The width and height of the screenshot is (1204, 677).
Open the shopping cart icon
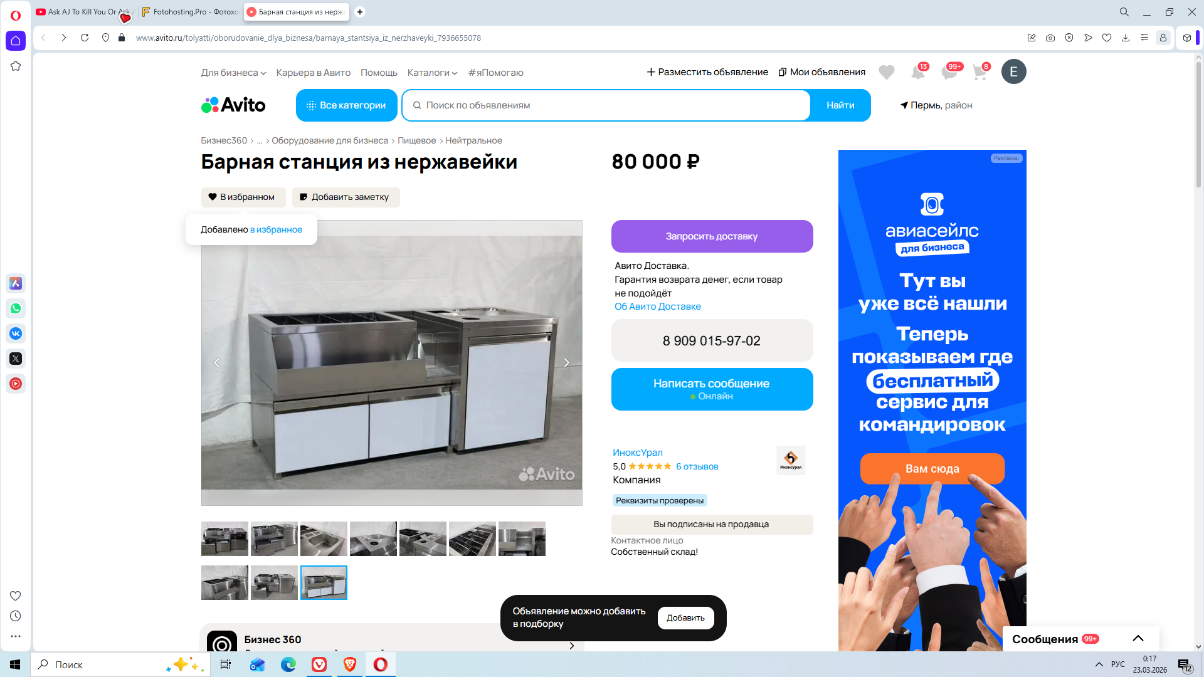pyautogui.click(x=980, y=73)
